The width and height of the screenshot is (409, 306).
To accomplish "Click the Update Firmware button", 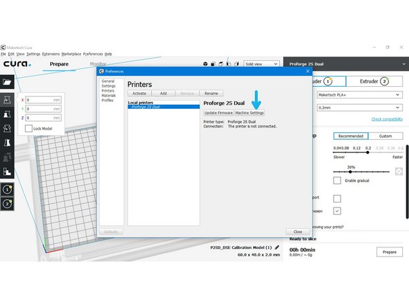I will (x=218, y=113).
